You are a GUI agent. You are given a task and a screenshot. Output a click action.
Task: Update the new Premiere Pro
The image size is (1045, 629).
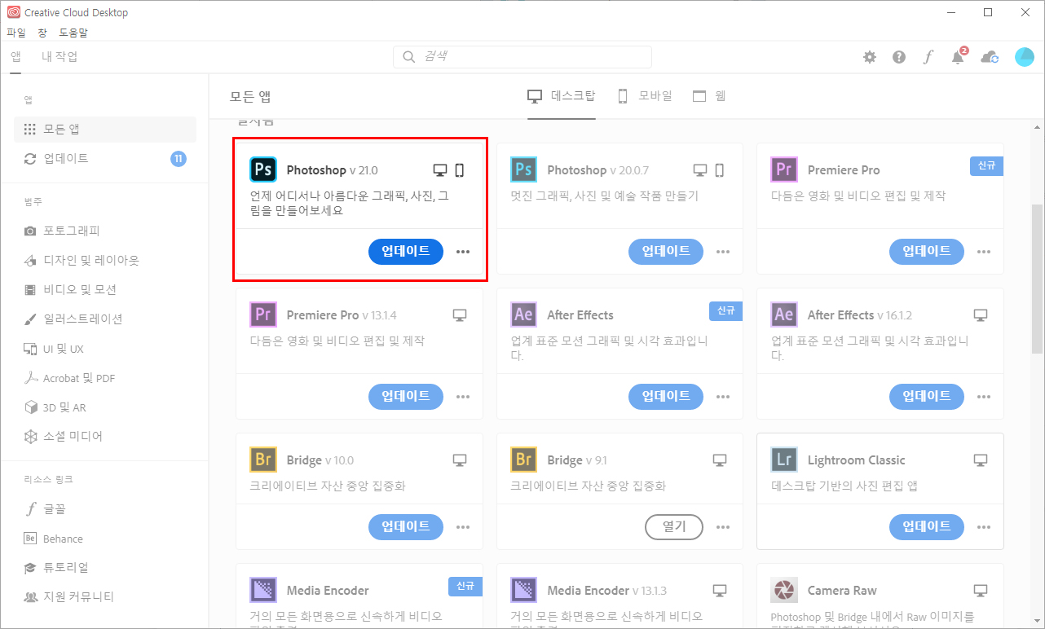click(x=927, y=252)
